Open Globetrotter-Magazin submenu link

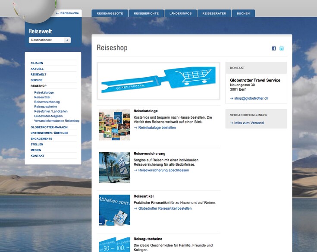tap(48, 116)
